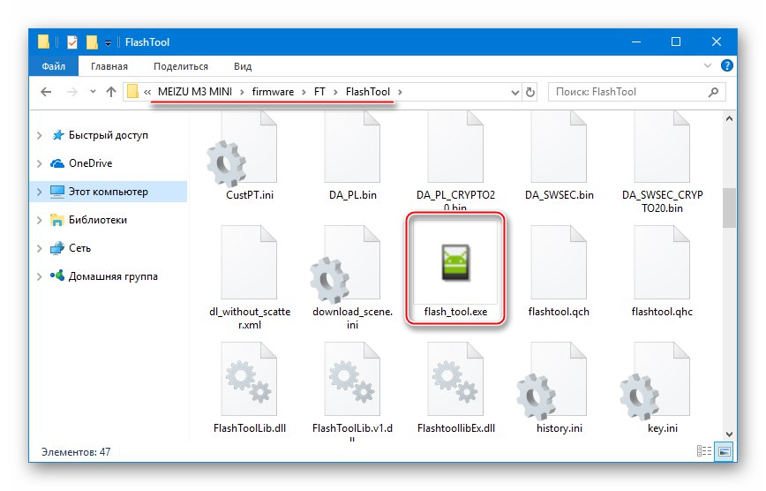
Task: Select the flashtool.qhc file icon
Action: [662, 262]
